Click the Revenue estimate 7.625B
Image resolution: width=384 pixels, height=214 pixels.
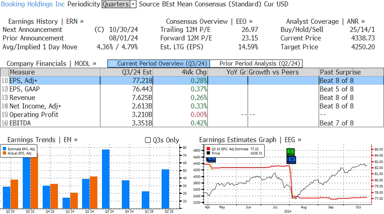[142, 98]
